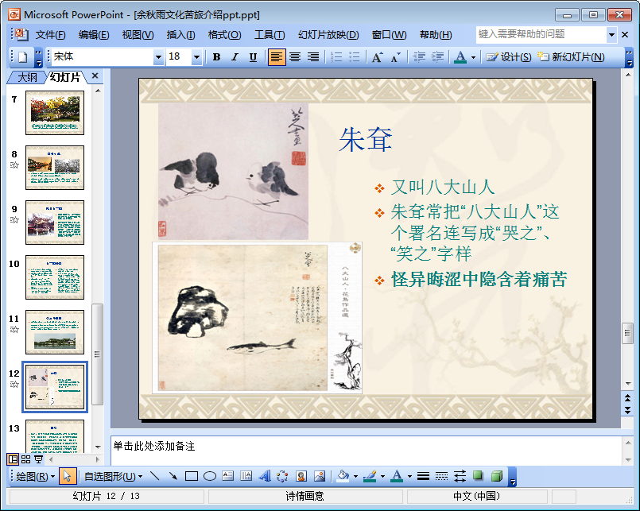Insert a horizontal text box

click(227, 476)
